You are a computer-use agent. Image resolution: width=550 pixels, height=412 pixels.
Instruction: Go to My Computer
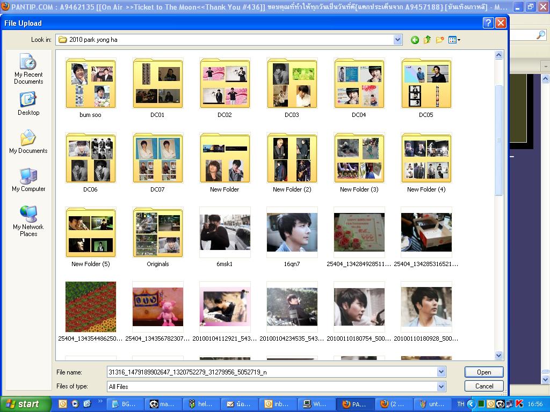(28, 180)
